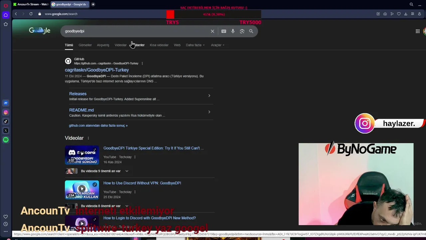
Task: Open a new browser tab
Action: tap(93, 4)
